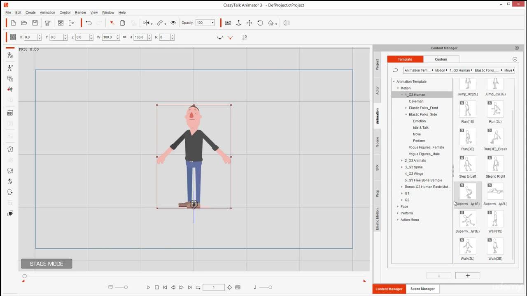The width and height of the screenshot is (527, 296).
Task: Open the Marketplace cart icon
Action: [x=48, y=23]
